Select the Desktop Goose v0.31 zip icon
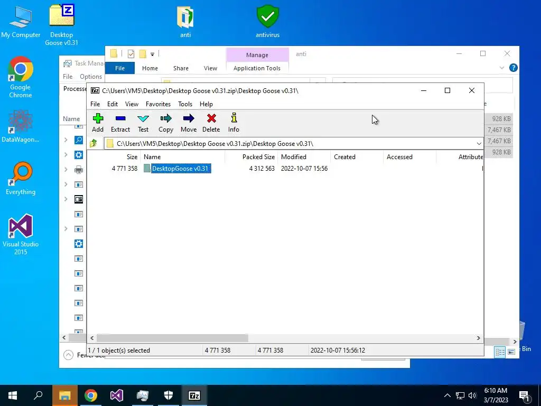The width and height of the screenshot is (541, 406). [x=61, y=24]
